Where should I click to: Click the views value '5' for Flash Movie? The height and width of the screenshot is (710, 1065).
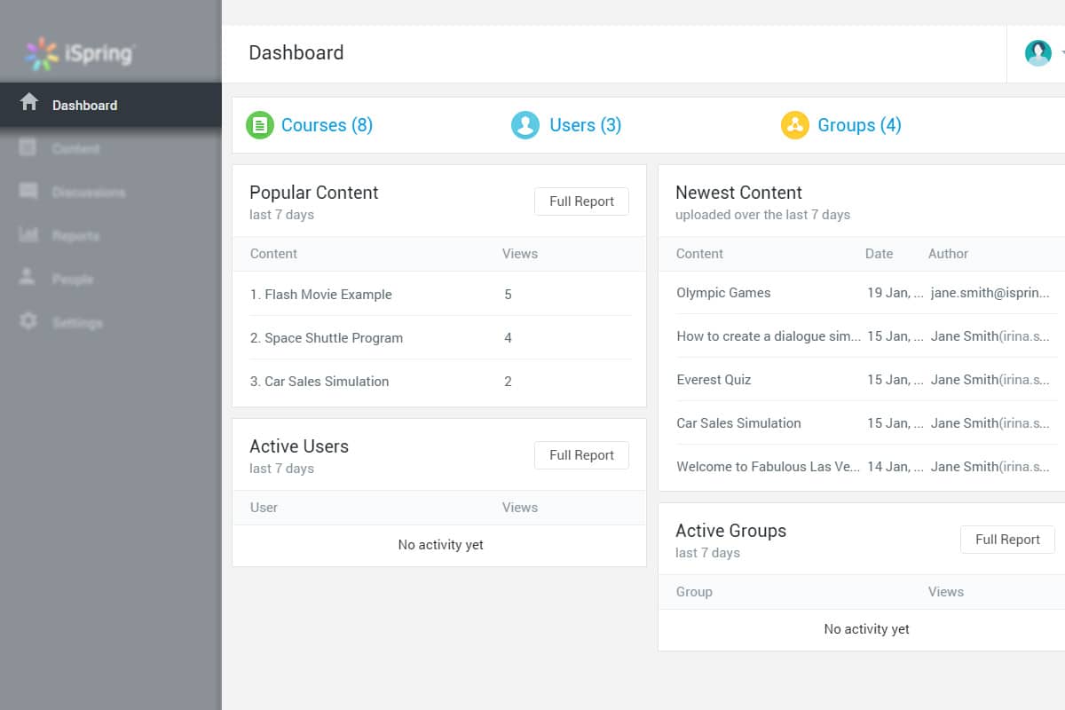508,295
